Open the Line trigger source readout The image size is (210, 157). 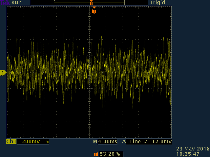click(x=135, y=142)
